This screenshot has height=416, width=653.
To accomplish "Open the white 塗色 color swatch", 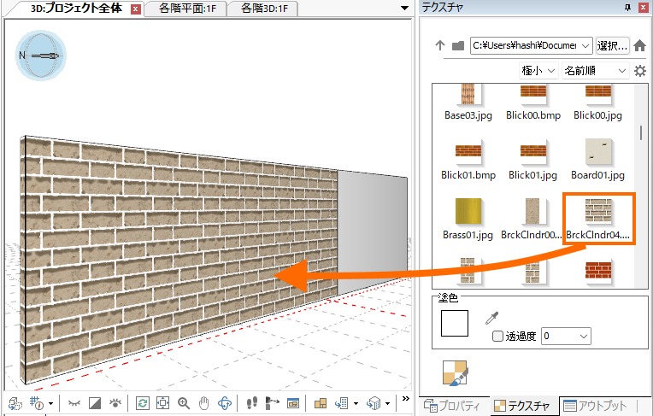I will pos(455,323).
